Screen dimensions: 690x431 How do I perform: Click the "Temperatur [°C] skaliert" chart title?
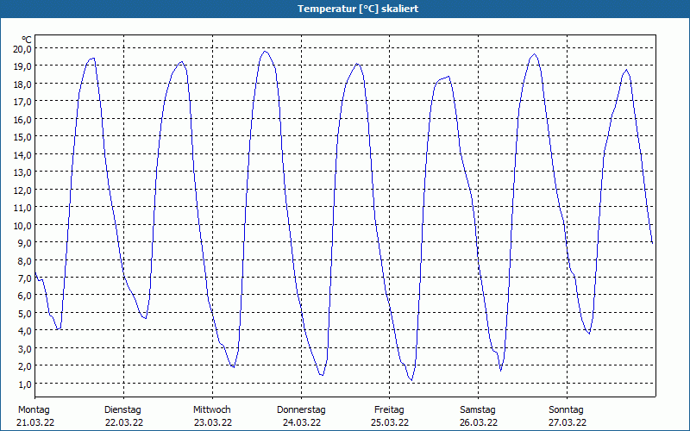point(345,9)
